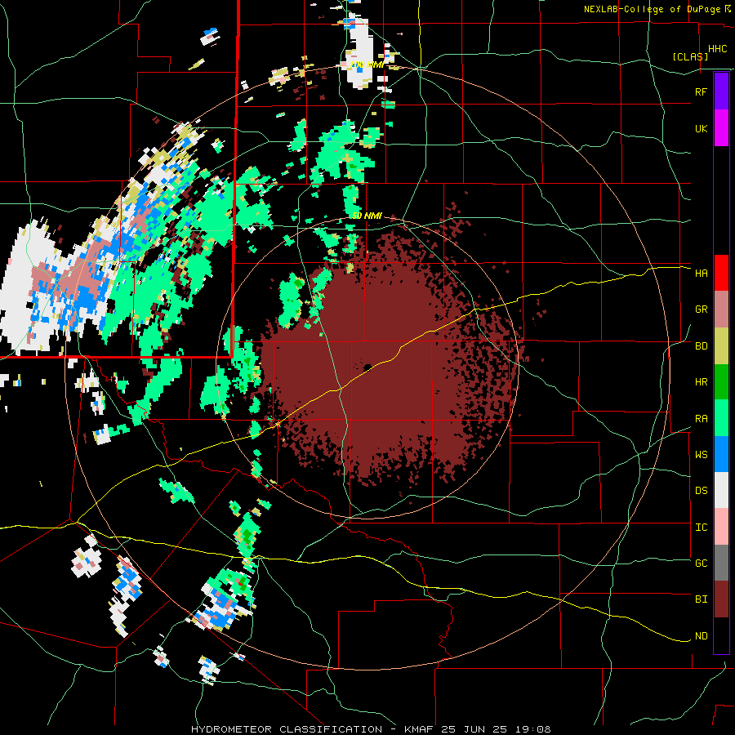This screenshot has height=735, width=735.
Task: Click the GR legend label
Action: coord(702,310)
